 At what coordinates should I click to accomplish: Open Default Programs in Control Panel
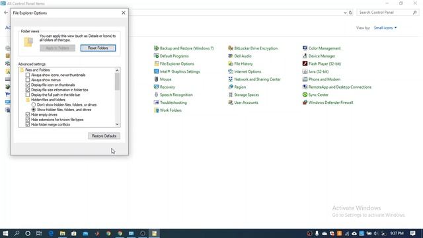click(171, 56)
